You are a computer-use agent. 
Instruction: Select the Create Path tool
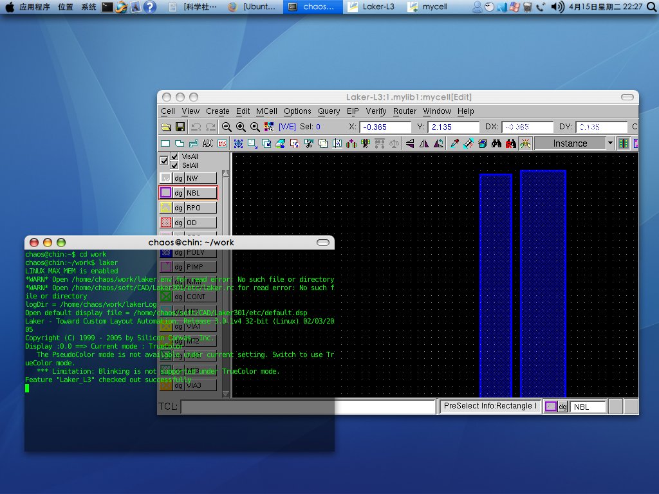(x=194, y=143)
